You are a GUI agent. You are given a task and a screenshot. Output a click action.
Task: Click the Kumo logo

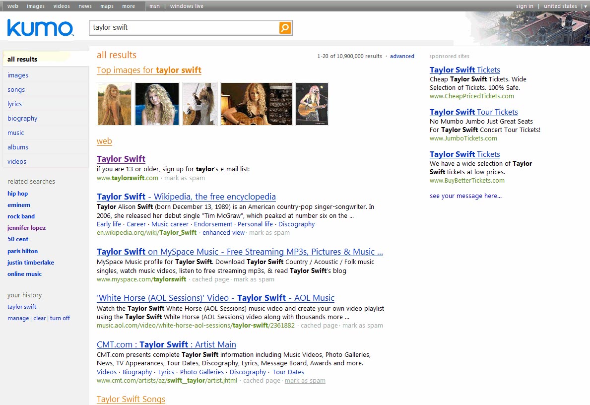[x=40, y=28]
